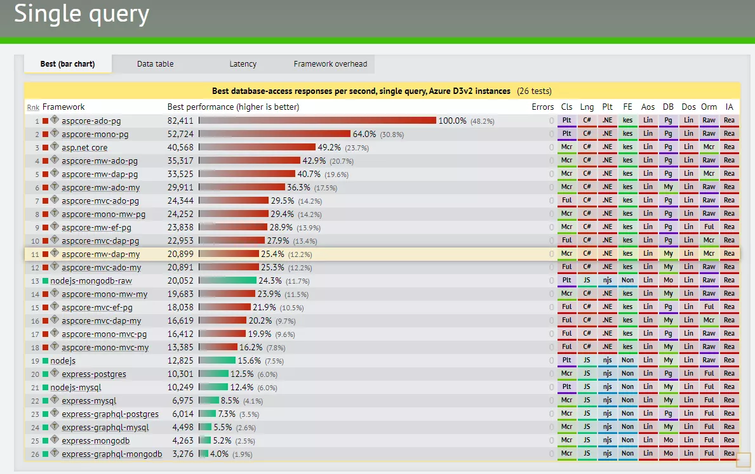Viewport: 755px width, 474px height.
Task: Click the green color square for nodejs-mongodb-raw
Action: click(x=45, y=281)
